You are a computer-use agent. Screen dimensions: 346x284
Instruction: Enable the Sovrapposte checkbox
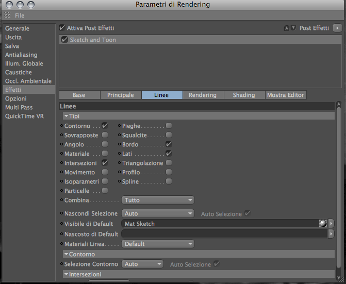pos(105,135)
